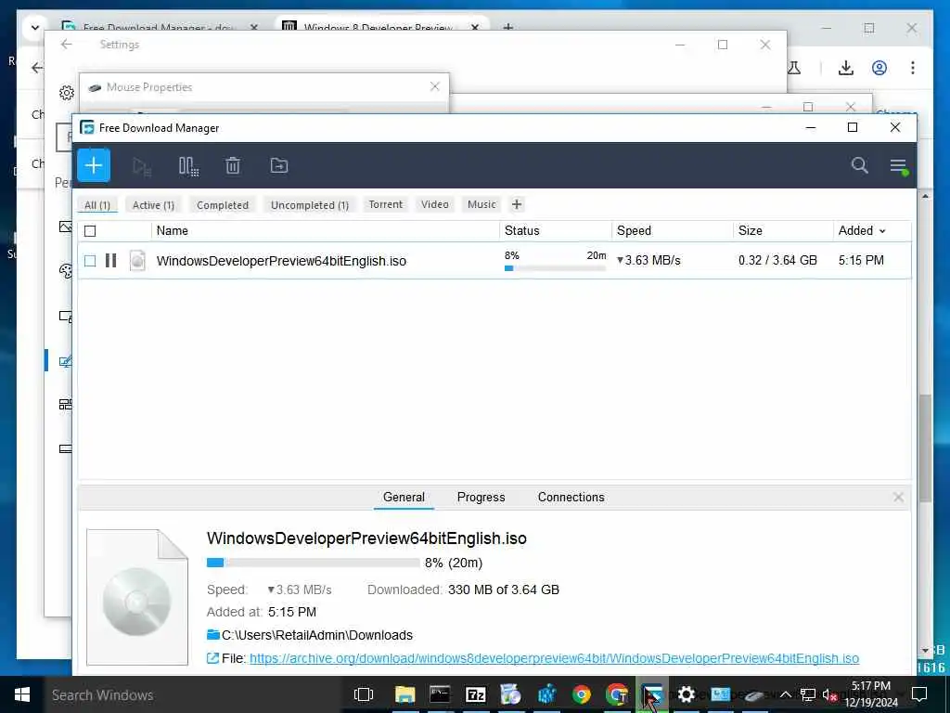Switch to Active (1) filter
This screenshot has width=950, height=713.
point(153,205)
